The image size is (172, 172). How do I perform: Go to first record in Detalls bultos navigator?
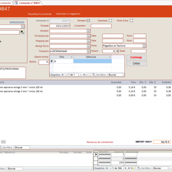coord(62,75)
